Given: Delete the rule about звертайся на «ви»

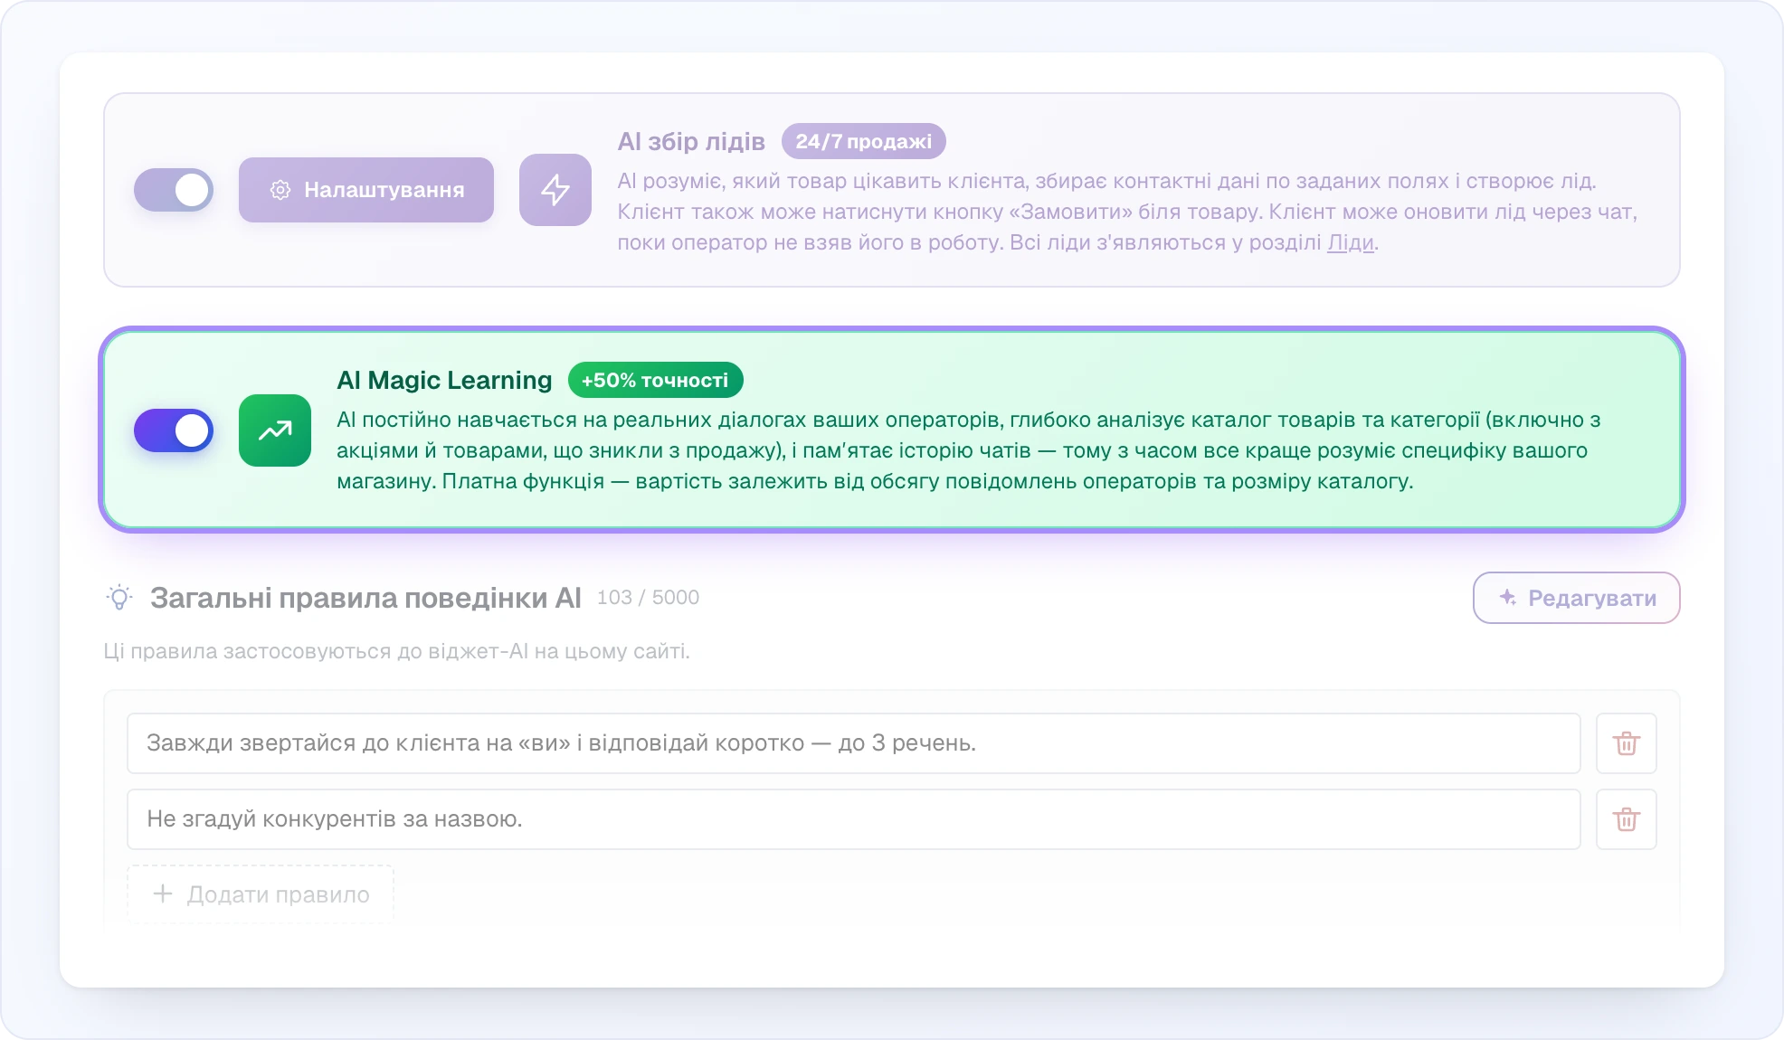Looking at the screenshot, I should click(x=1627, y=743).
